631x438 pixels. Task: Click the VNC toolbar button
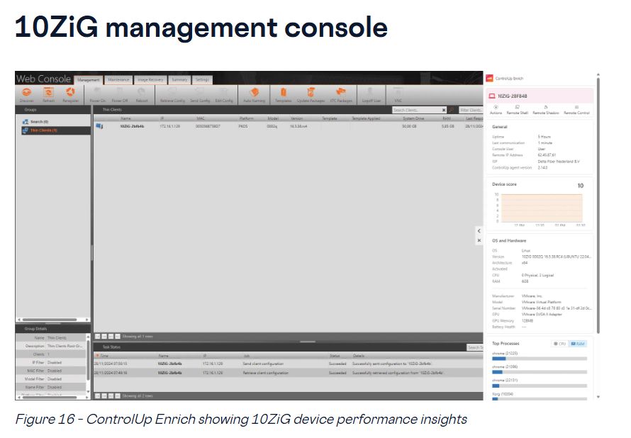coord(398,95)
